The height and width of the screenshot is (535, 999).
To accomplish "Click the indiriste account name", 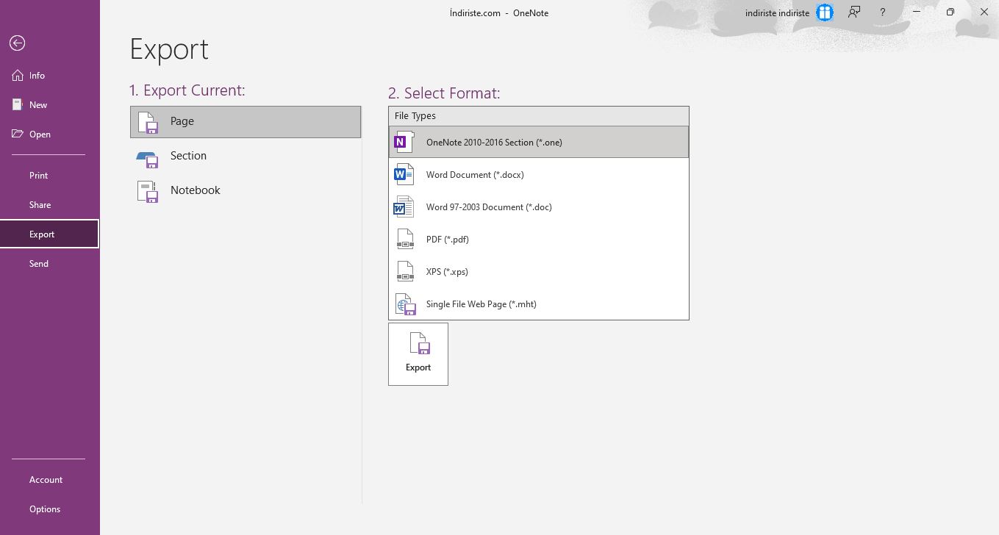I will coord(777,12).
